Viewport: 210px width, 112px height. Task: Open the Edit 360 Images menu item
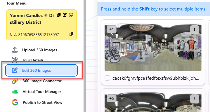click(x=41, y=70)
